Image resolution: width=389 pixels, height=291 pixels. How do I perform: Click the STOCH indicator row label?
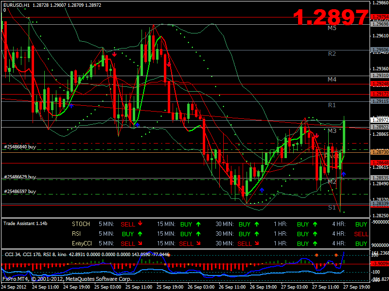point(81,224)
